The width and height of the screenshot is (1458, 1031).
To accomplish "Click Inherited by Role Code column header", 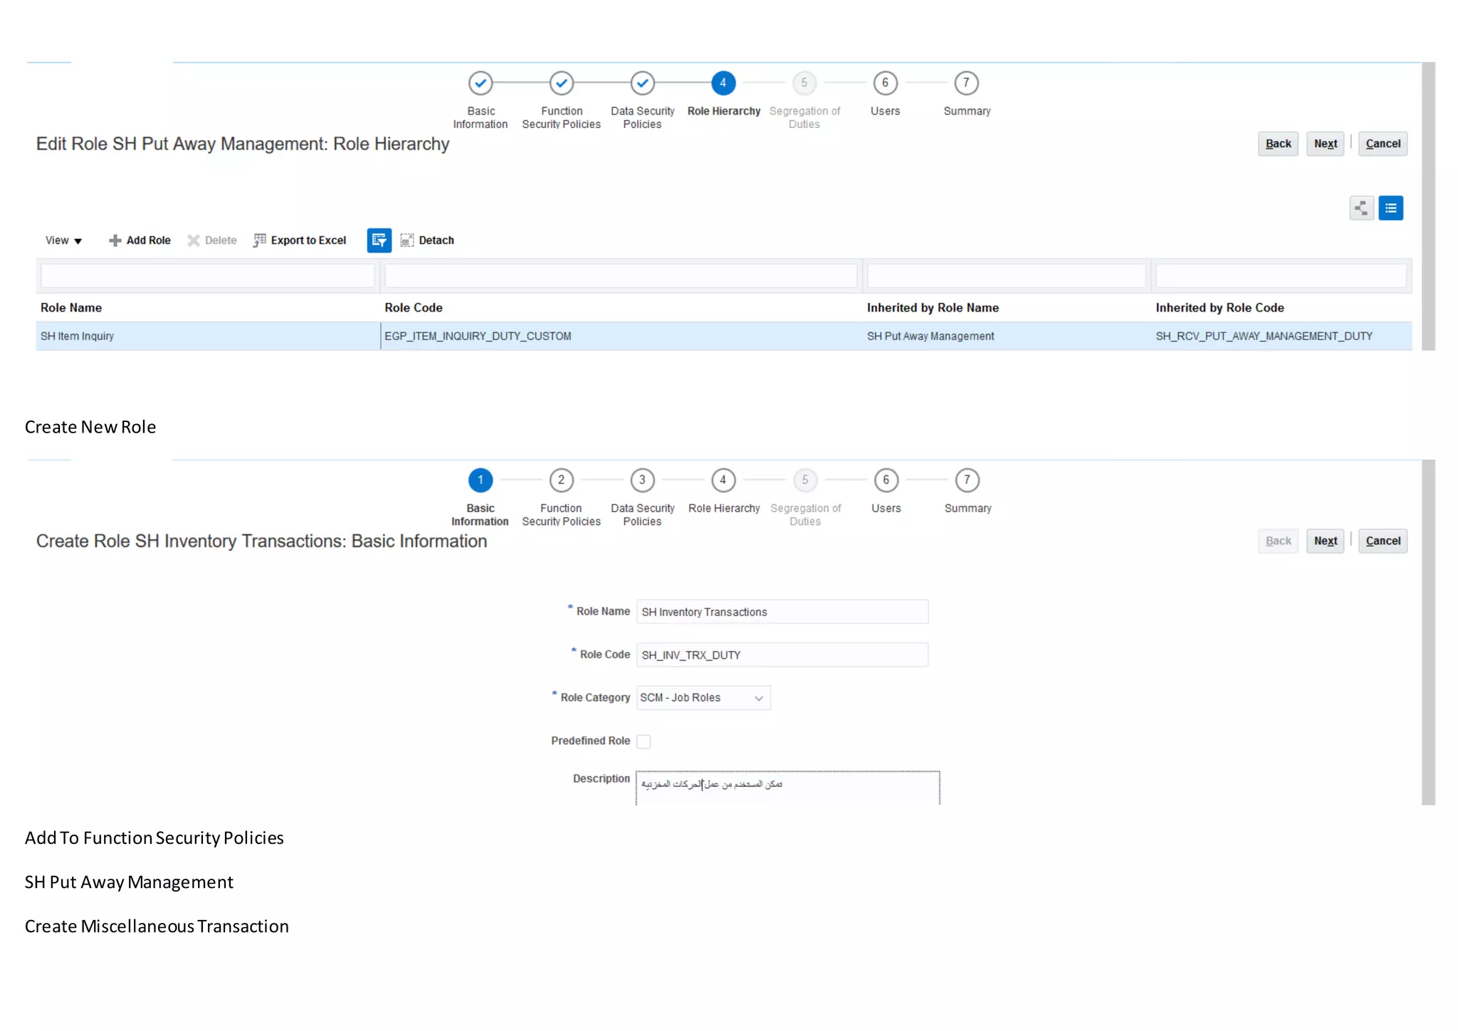I will pos(1220,307).
